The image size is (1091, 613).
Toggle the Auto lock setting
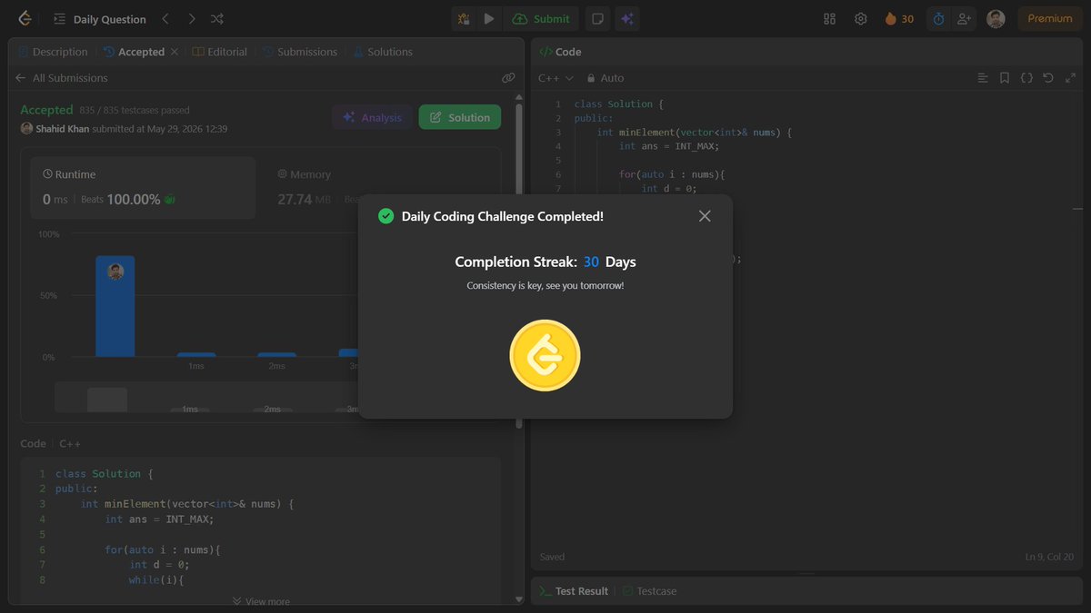606,78
